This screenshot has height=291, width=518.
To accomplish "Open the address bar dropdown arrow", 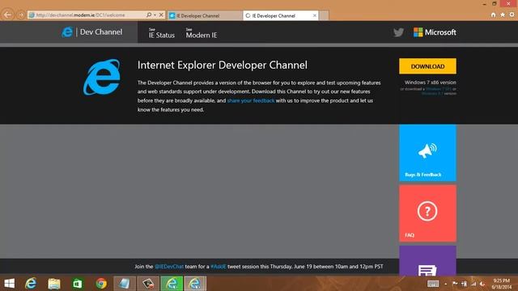I will pyautogui.click(x=155, y=15).
